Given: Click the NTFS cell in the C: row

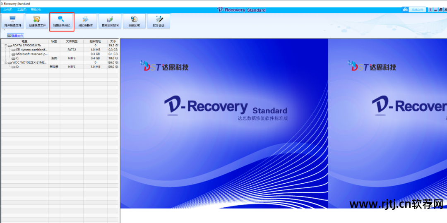Looking at the screenshot, I should coord(72,58).
